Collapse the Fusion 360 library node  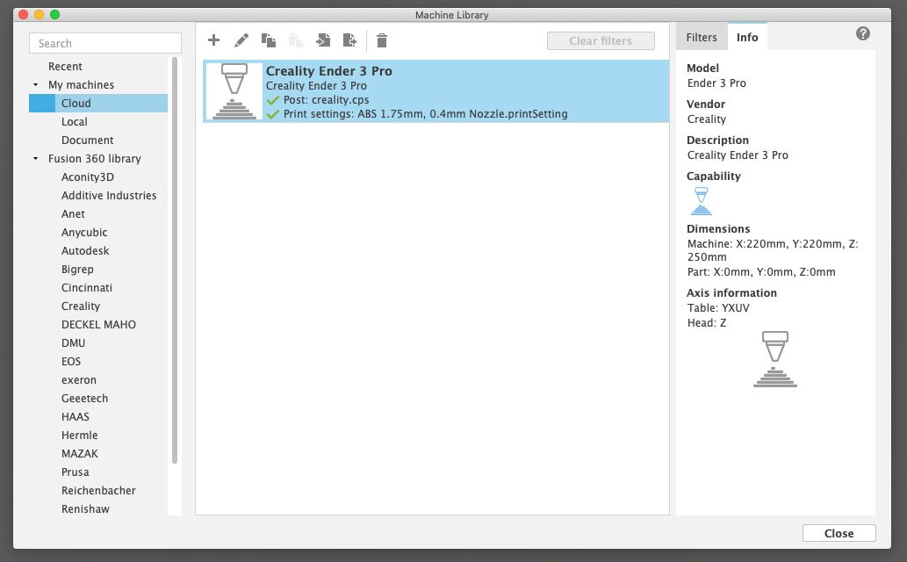(36, 159)
